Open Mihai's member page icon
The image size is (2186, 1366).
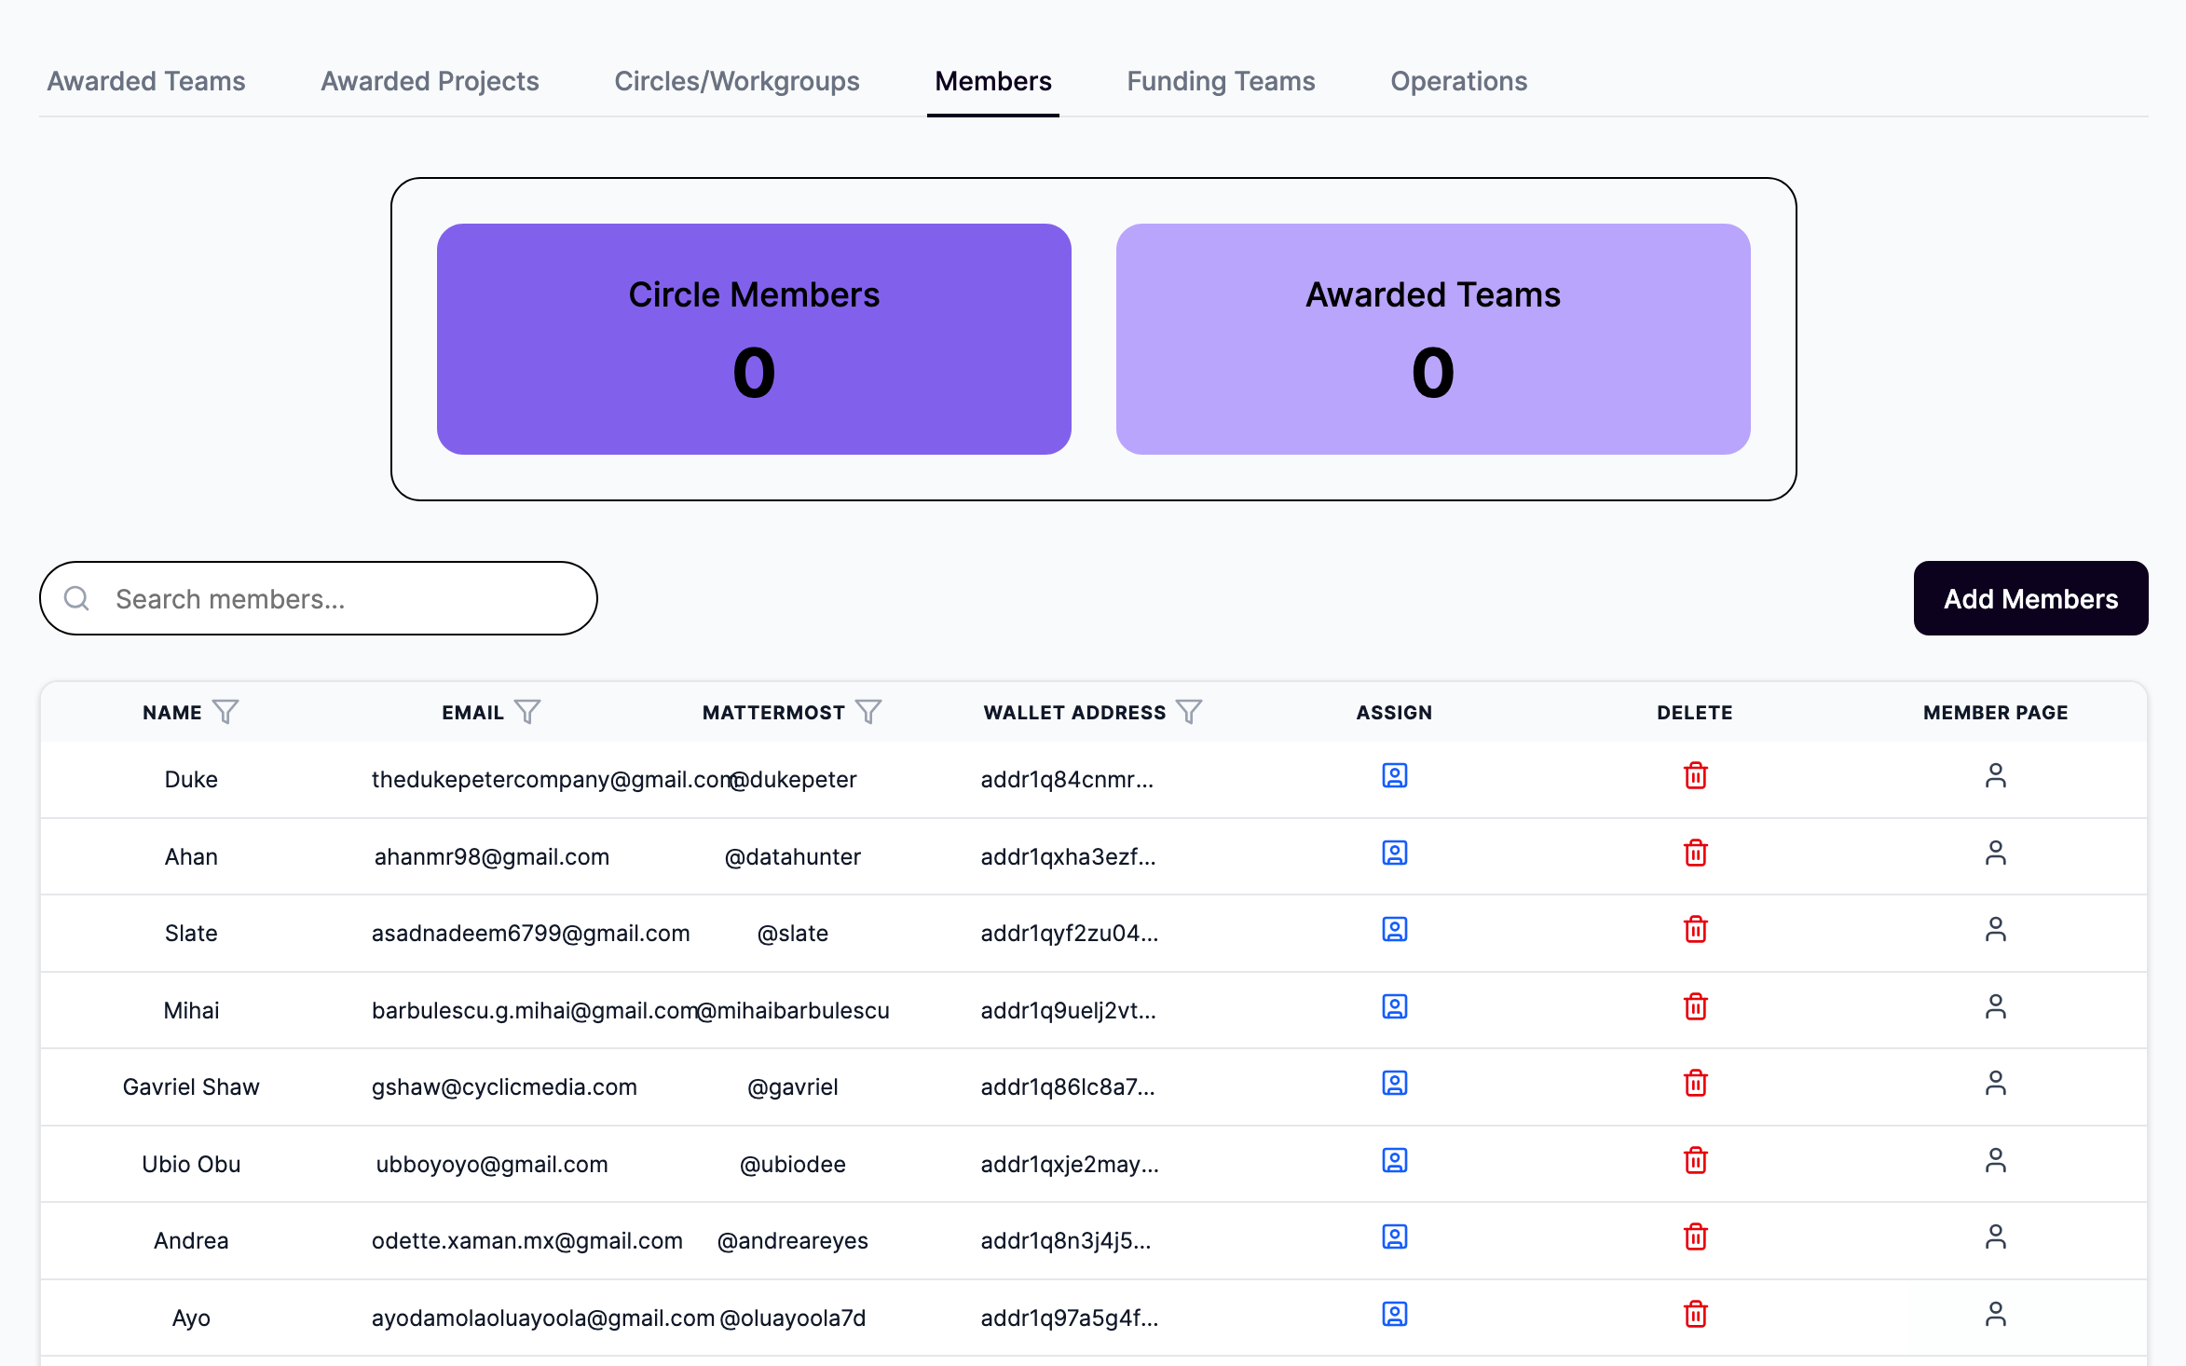1995,1006
